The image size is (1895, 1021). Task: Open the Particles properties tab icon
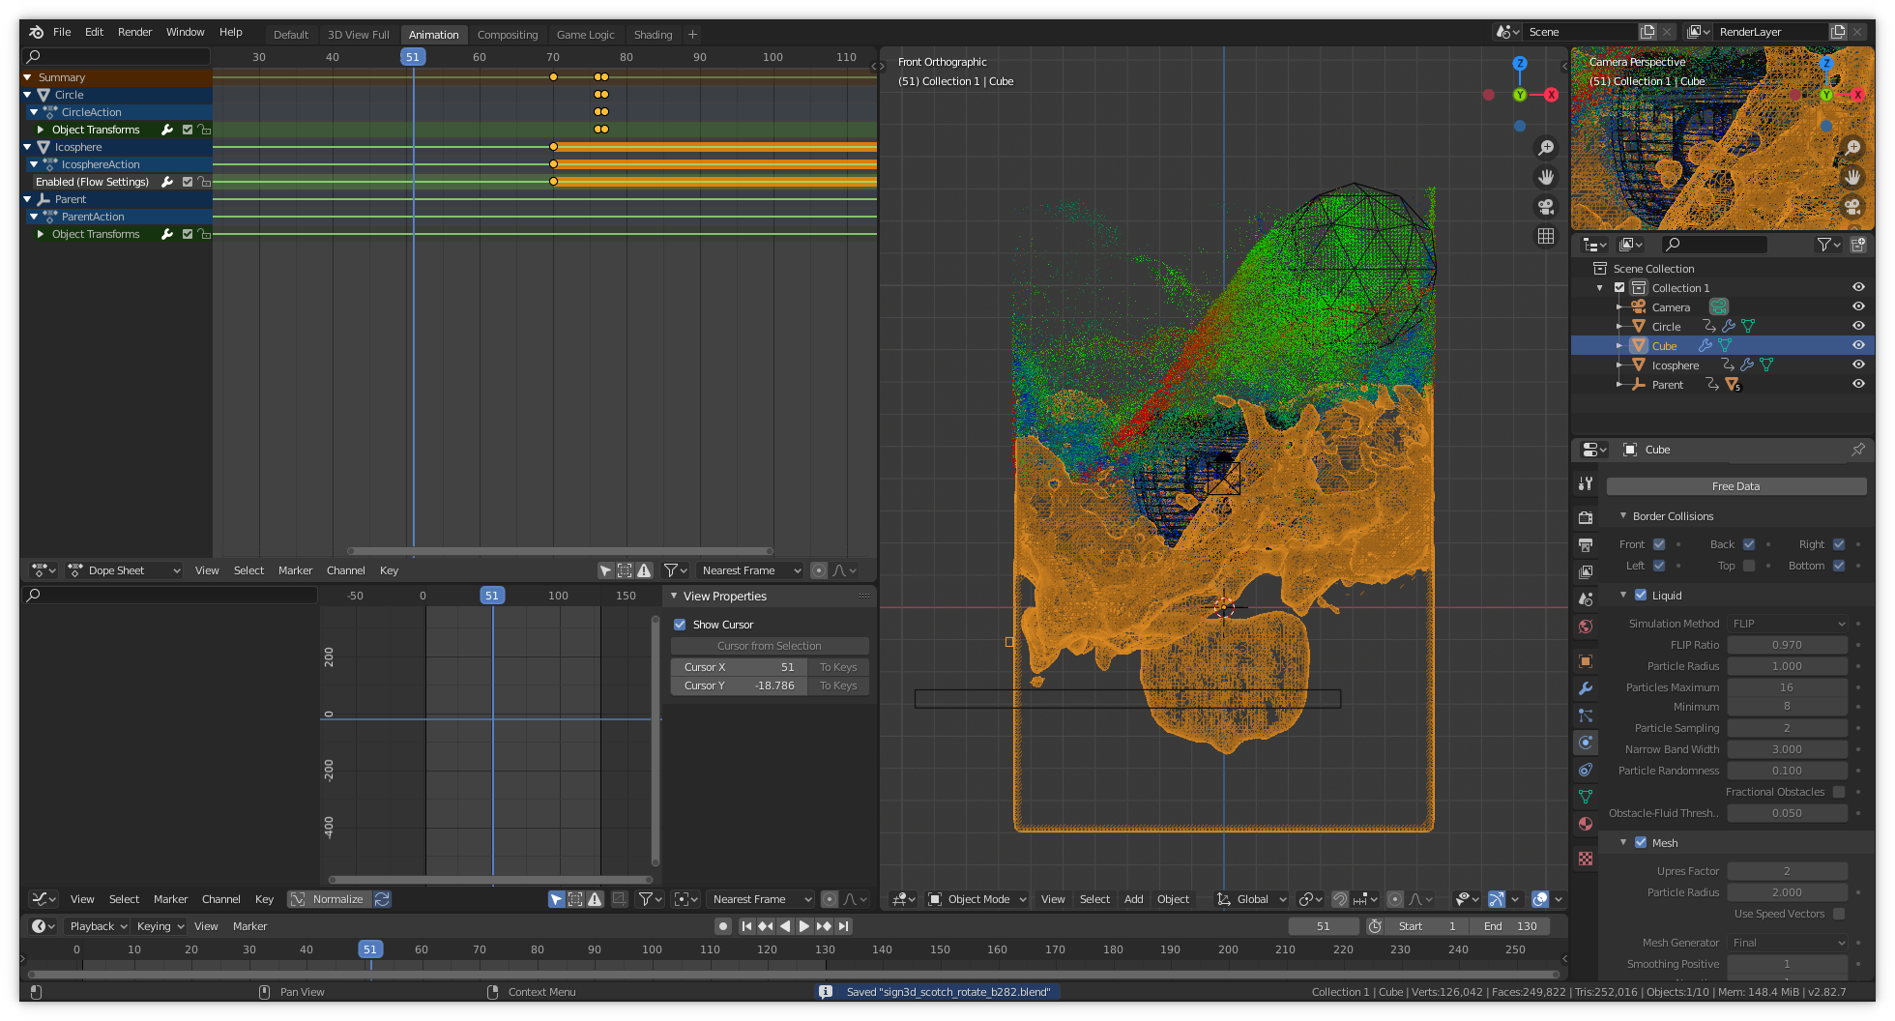click(x=1586, y=715)
